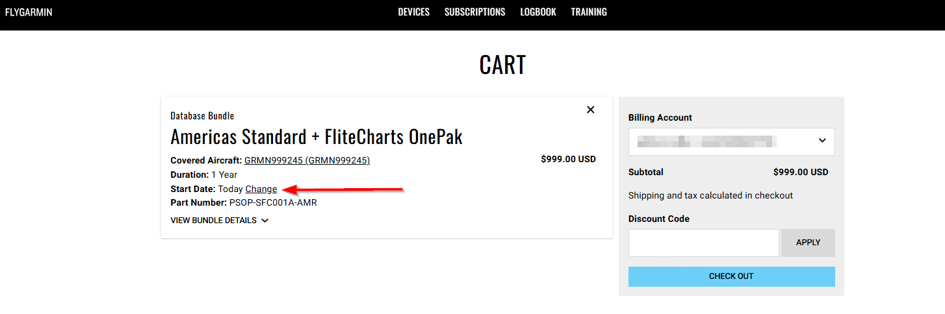Viewport: 945px width, 314px height.
Task: Click the chevron beside View Bundle Details
Action: 265,221
